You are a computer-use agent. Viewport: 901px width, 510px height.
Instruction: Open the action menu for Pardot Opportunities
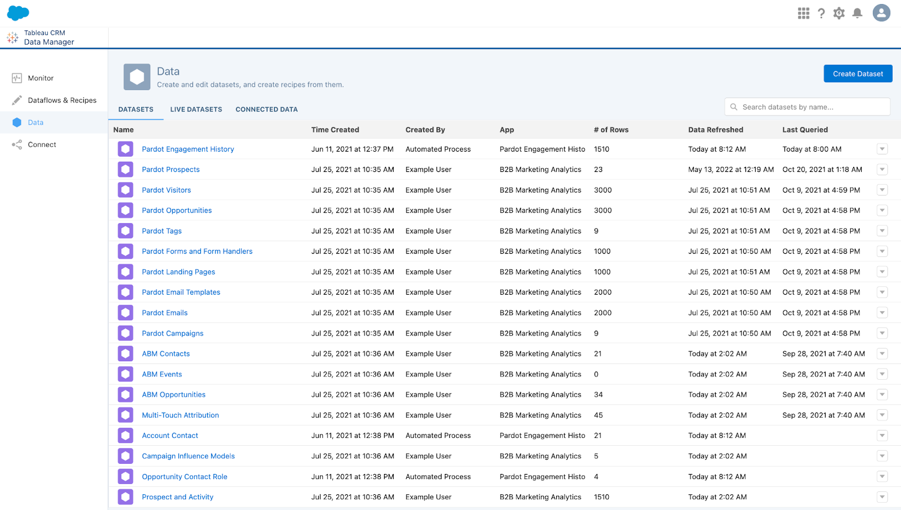(882, 210)
